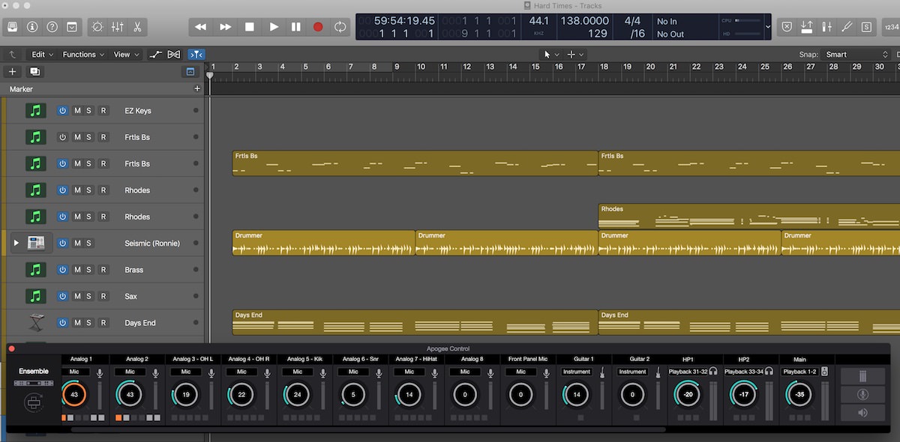
Task: Click Apogee Control horizontal scrollbar
Action: (x=367, y=430)
